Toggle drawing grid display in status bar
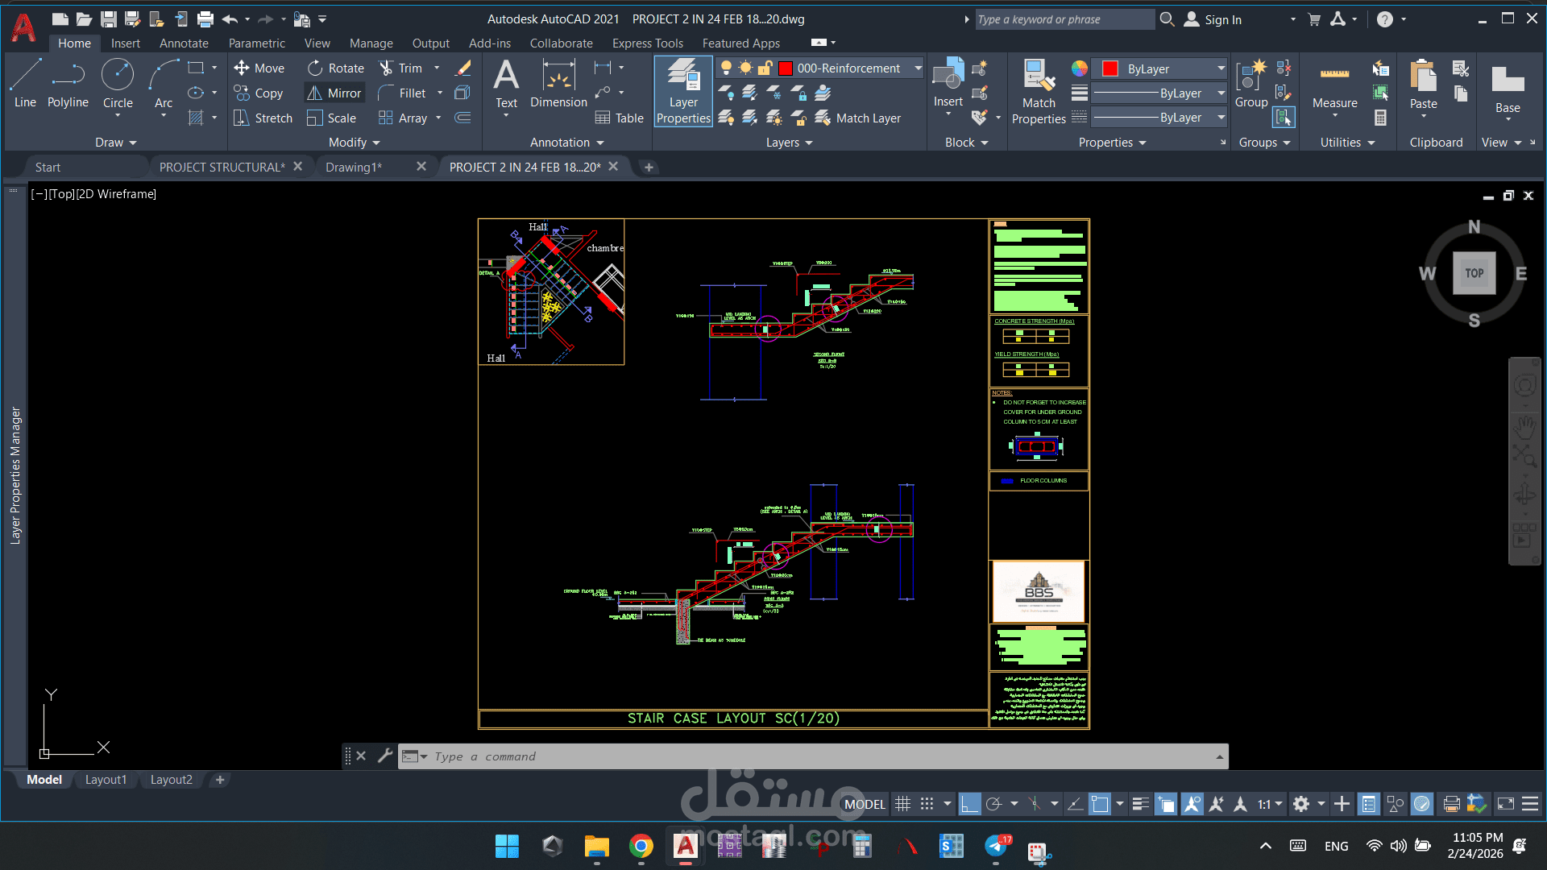Image resolution: width=1547 pixels, height=870 pixels. point(903,804)
